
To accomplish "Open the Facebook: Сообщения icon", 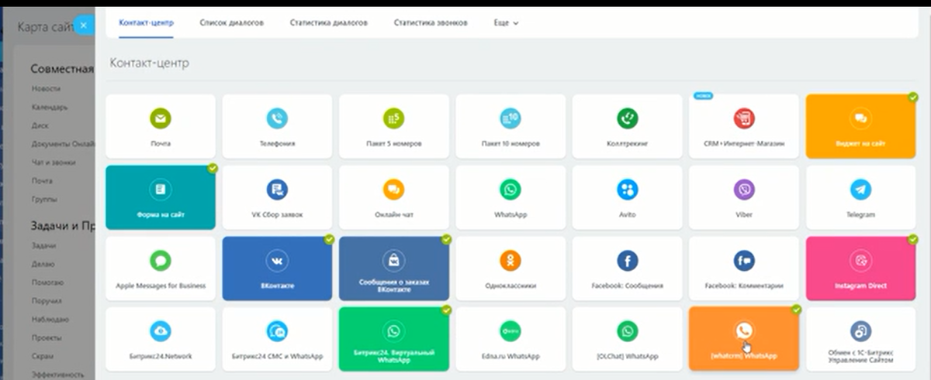I will 627,261.
